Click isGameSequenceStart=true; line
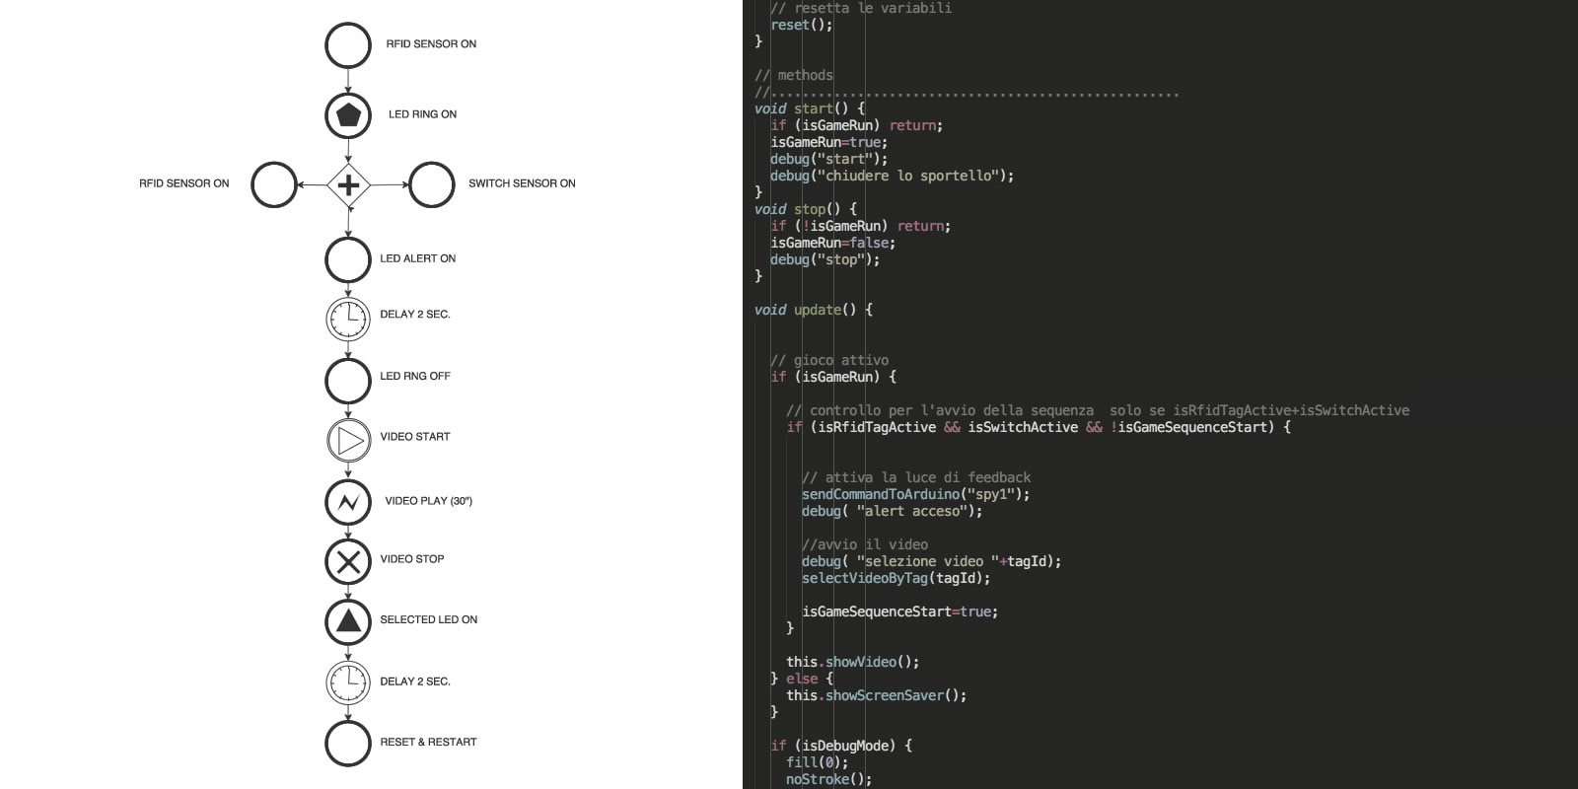Image resolution: width=1578 pixels, height=789 pixels. click(900, 611)
